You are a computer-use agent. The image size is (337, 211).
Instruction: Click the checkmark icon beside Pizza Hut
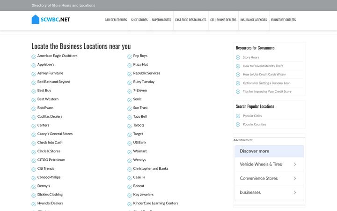tap(129, 65)
